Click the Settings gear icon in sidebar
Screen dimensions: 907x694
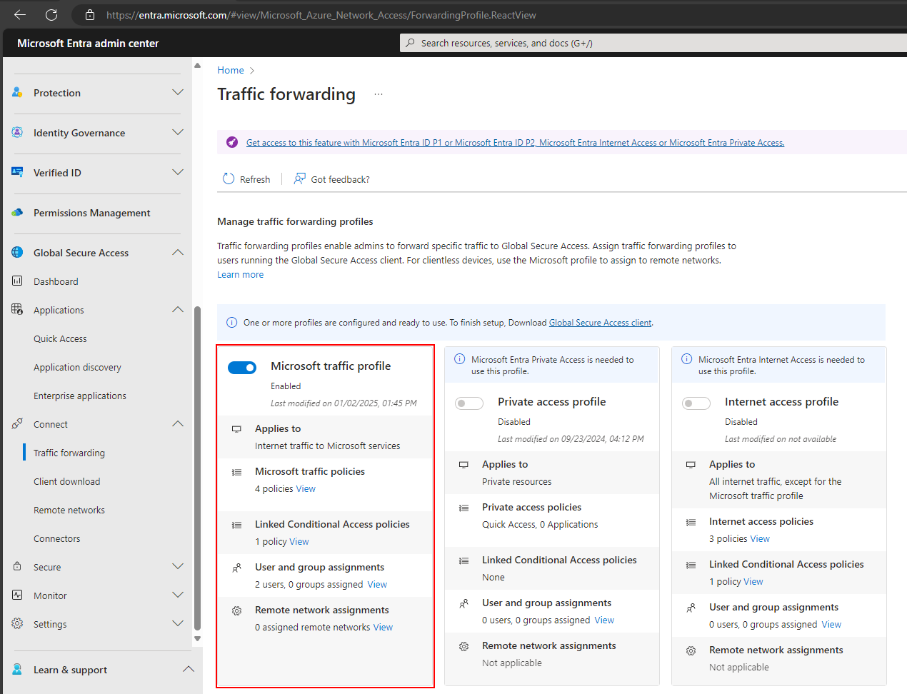17,623
